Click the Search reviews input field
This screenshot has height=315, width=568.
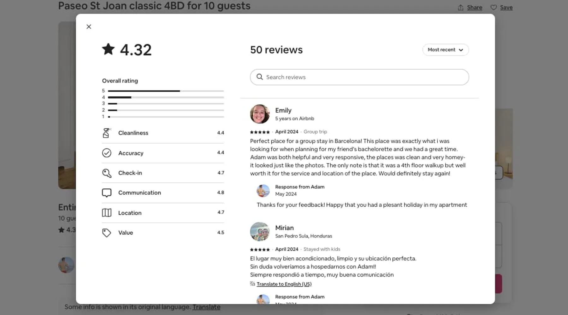363,77
